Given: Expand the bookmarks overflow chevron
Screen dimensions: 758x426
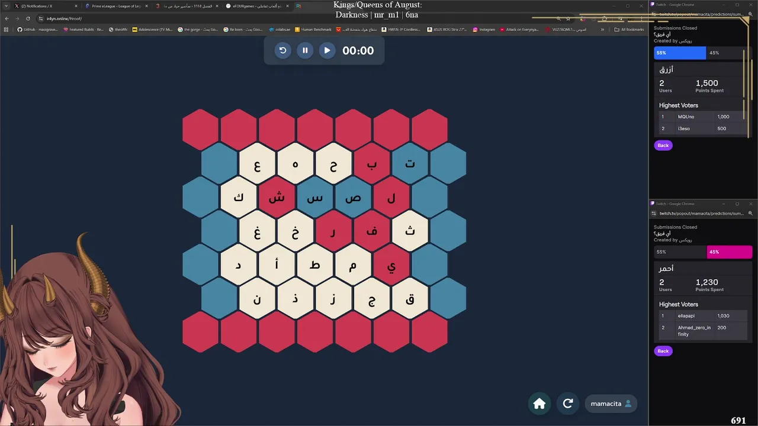Looking at the screenshot, I should [602, 29].
